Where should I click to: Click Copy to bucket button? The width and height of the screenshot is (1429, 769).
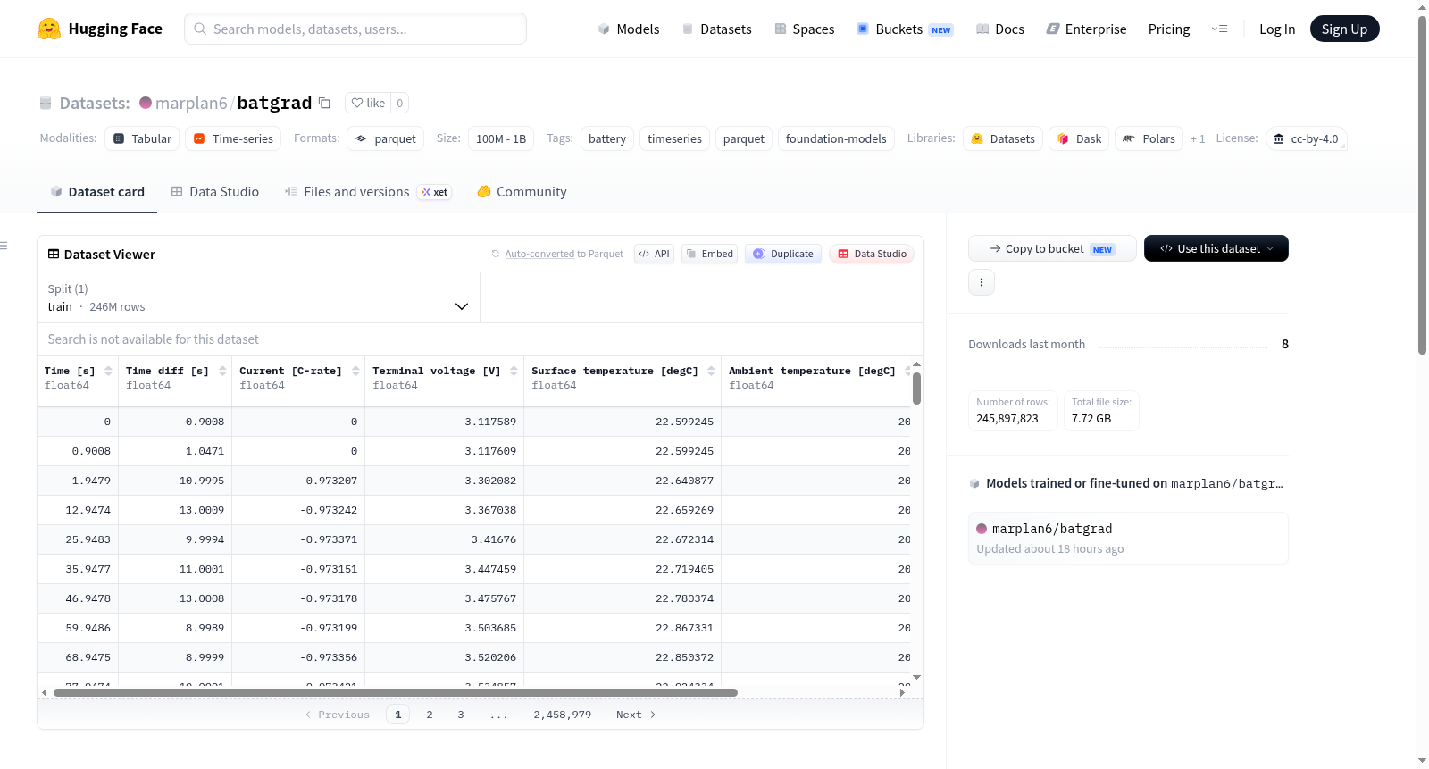1052,248
